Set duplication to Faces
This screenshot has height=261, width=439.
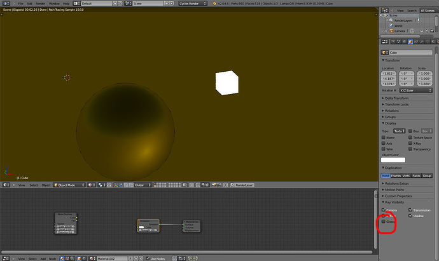pos(416,175)
